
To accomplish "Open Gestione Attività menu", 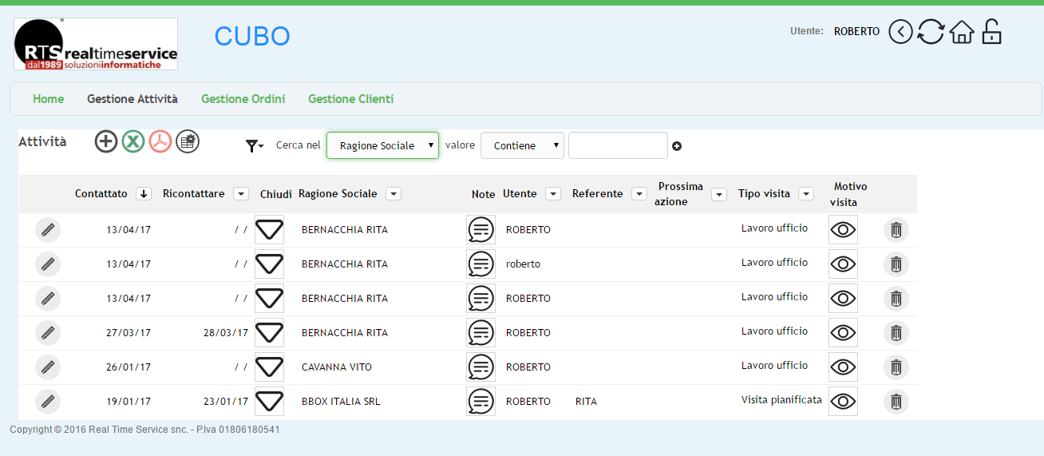I will point(132,99).
